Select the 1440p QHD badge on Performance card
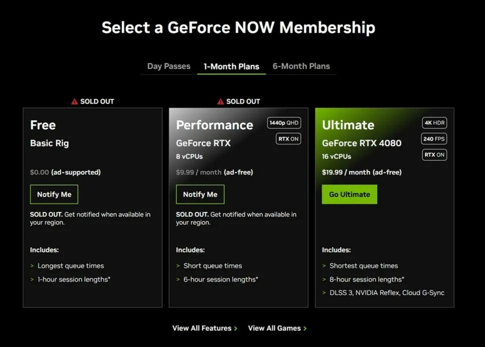The width and height of the screenshot is (485, 347). pyautogui.click(x=283, y=123)
